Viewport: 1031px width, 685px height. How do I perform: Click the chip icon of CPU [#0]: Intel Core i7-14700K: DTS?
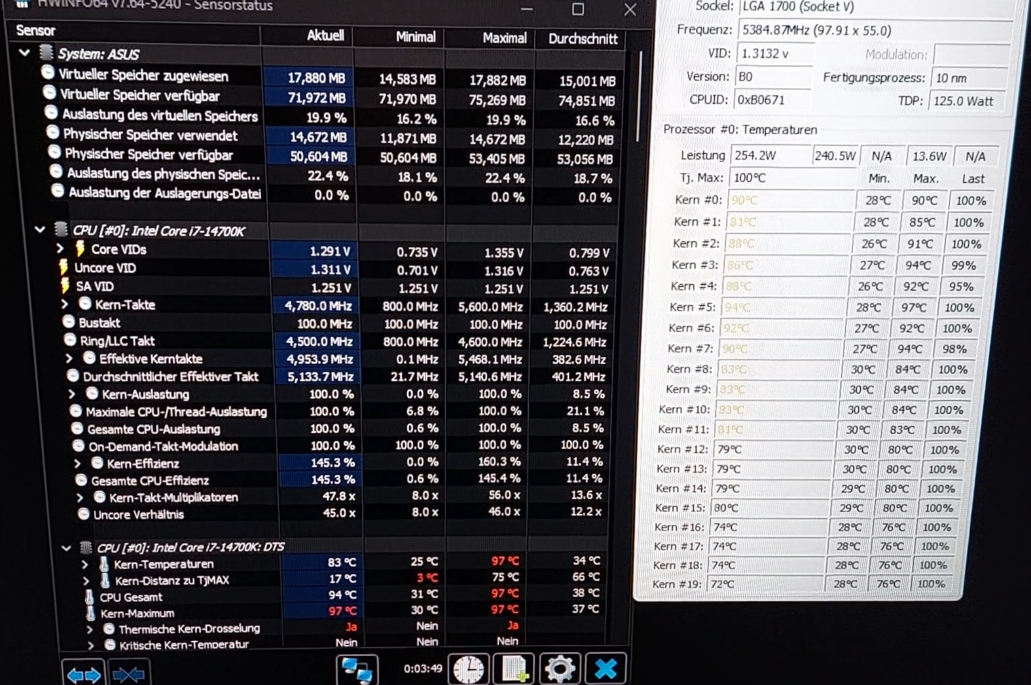pos(86,547)
